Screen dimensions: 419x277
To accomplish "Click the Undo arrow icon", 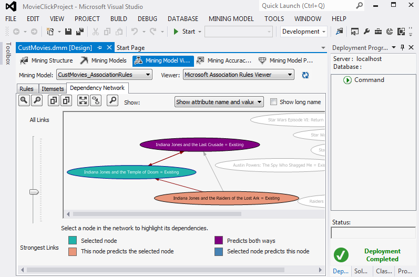I will [x=135, y=32].
